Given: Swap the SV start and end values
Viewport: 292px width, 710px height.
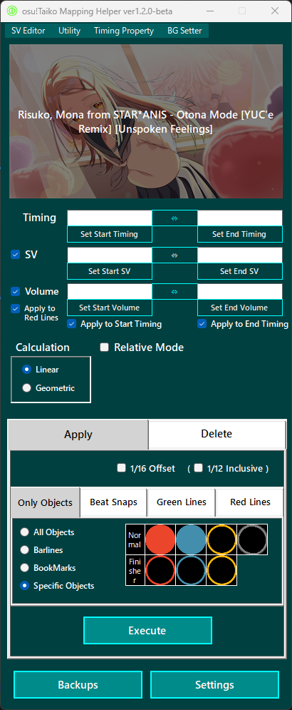Looking at the screenshot, I should [174, 255].
